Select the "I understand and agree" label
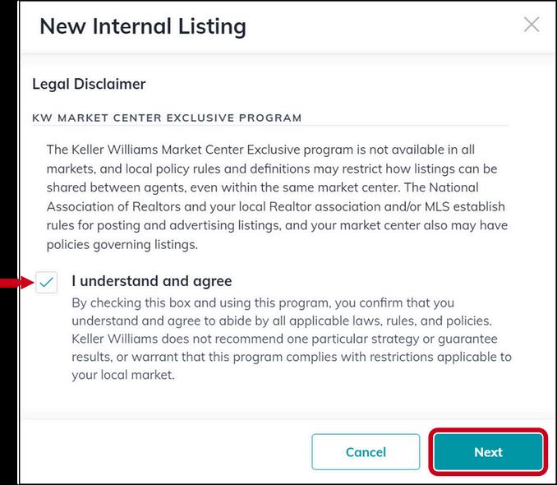 point(152,281)
